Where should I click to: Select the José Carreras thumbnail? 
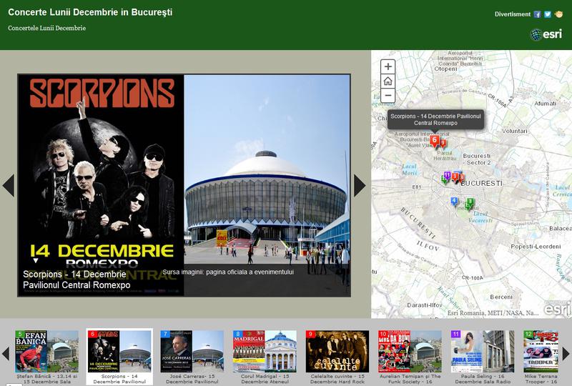coord(191,352)
